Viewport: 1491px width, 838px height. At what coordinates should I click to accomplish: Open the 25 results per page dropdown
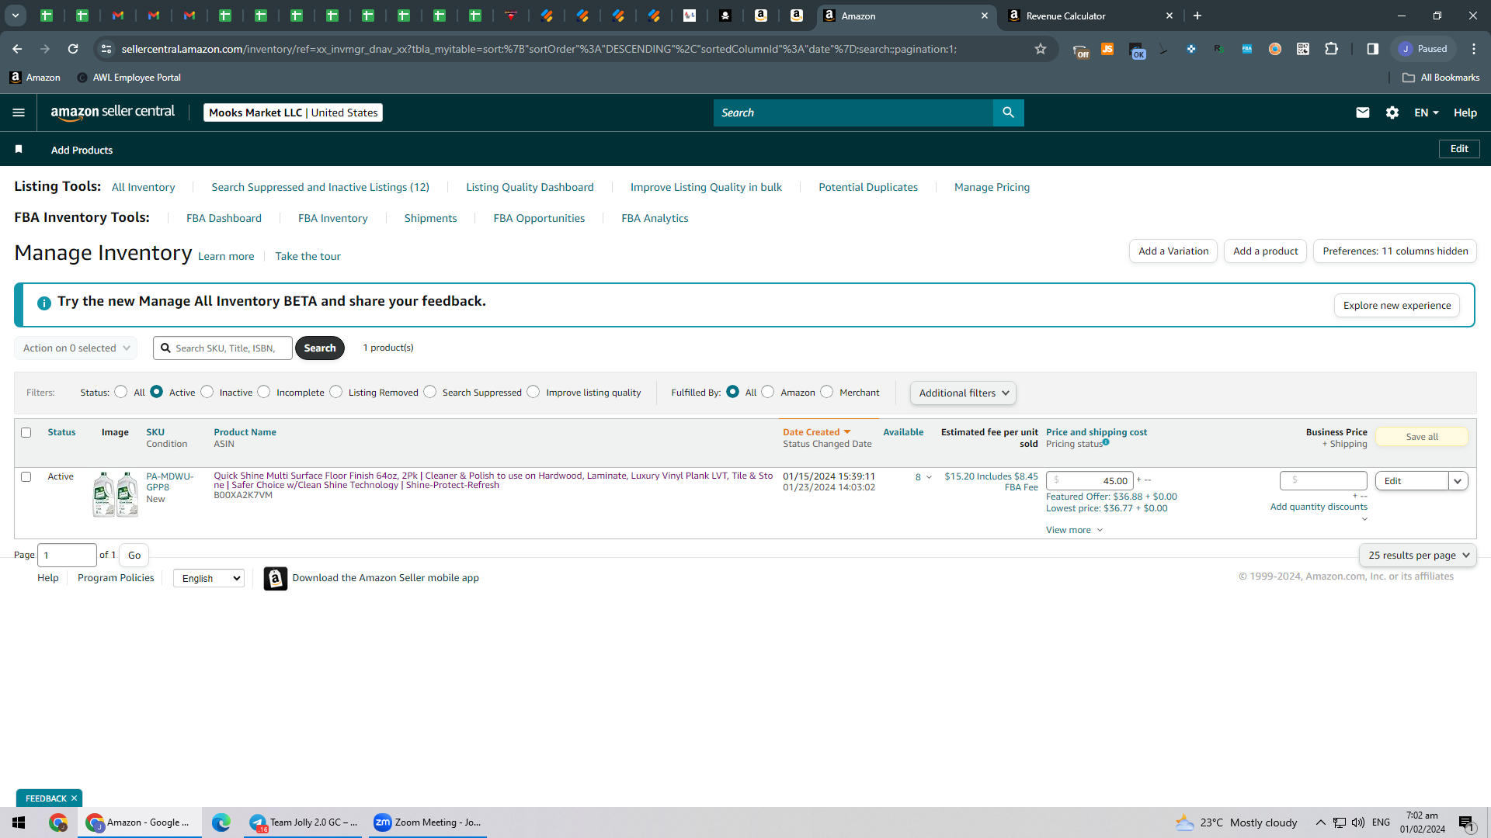click(1418, 556)
